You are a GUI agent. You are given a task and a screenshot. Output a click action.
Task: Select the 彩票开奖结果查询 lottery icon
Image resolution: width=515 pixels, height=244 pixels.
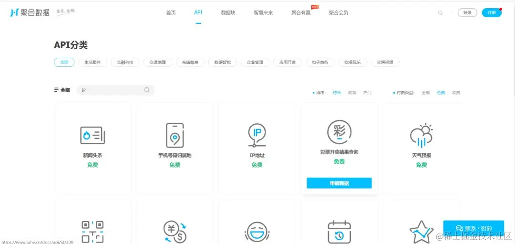click(340, 132)
